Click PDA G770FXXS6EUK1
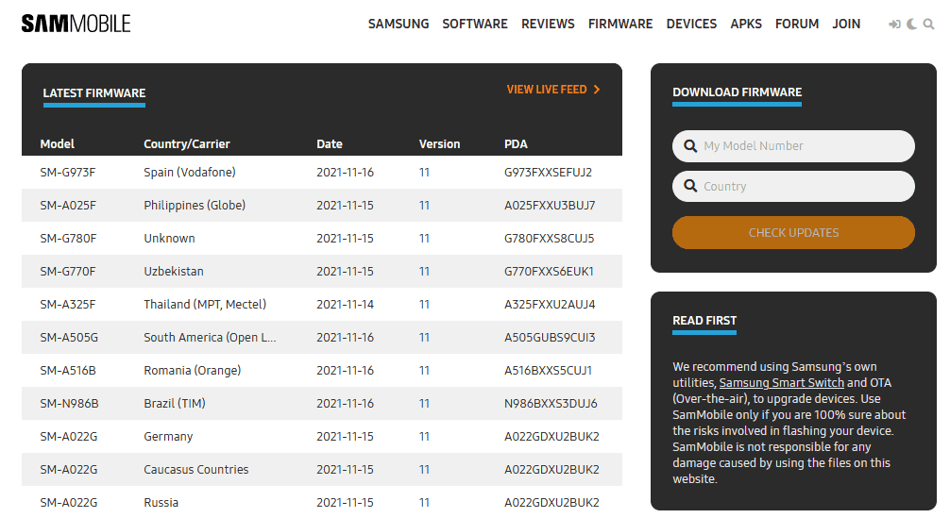 click(x=549, y=271)
